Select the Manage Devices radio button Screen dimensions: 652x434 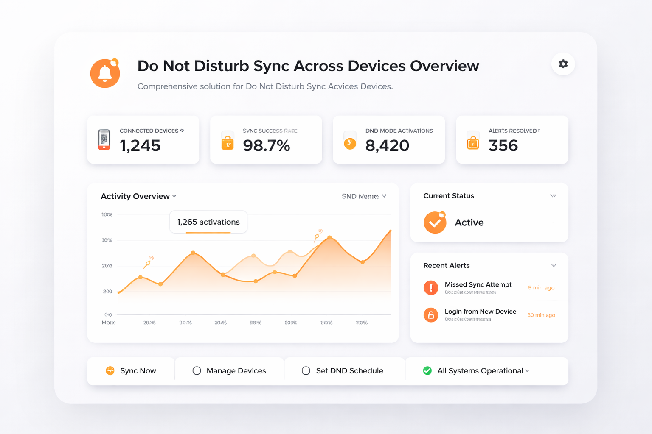click(x=197, y=371)
